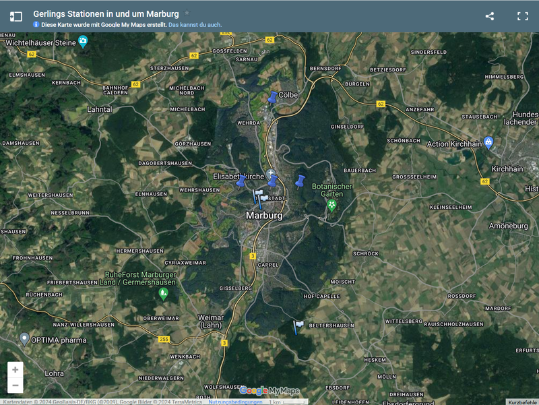Click the grey hospital cross marker in Marburg
Screen dimensions: 539x405
[271, 174]
